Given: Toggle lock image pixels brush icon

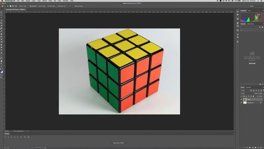Looking at the screenshot, I should coord(247,96).
